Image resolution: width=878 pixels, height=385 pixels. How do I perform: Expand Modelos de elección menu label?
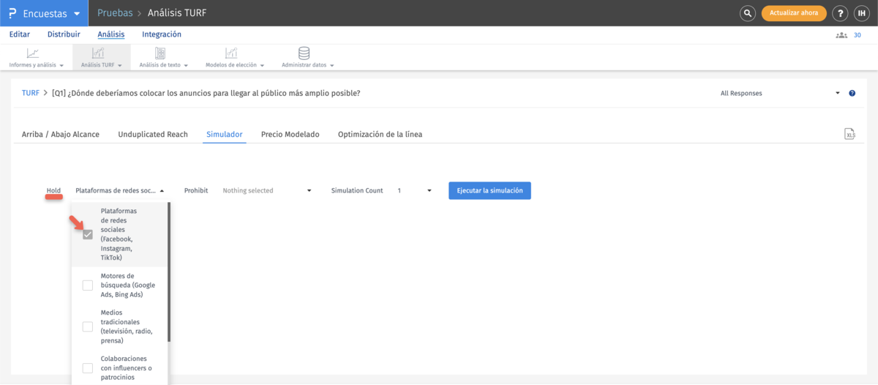(234, 65)
